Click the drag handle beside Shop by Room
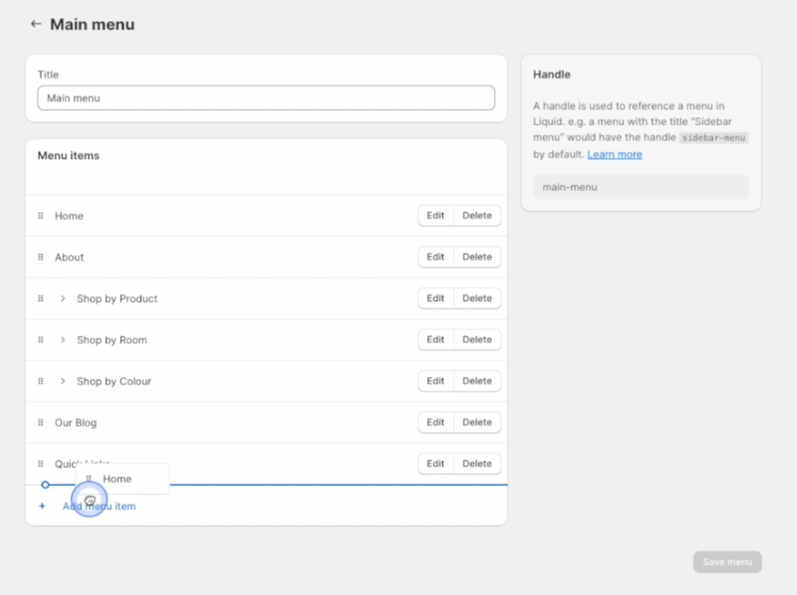This screenshot has width=797, height=595. (x=40, y=339)
